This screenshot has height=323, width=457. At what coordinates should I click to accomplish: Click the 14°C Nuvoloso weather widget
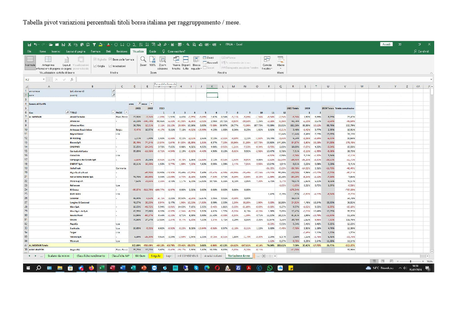[380, 268]
